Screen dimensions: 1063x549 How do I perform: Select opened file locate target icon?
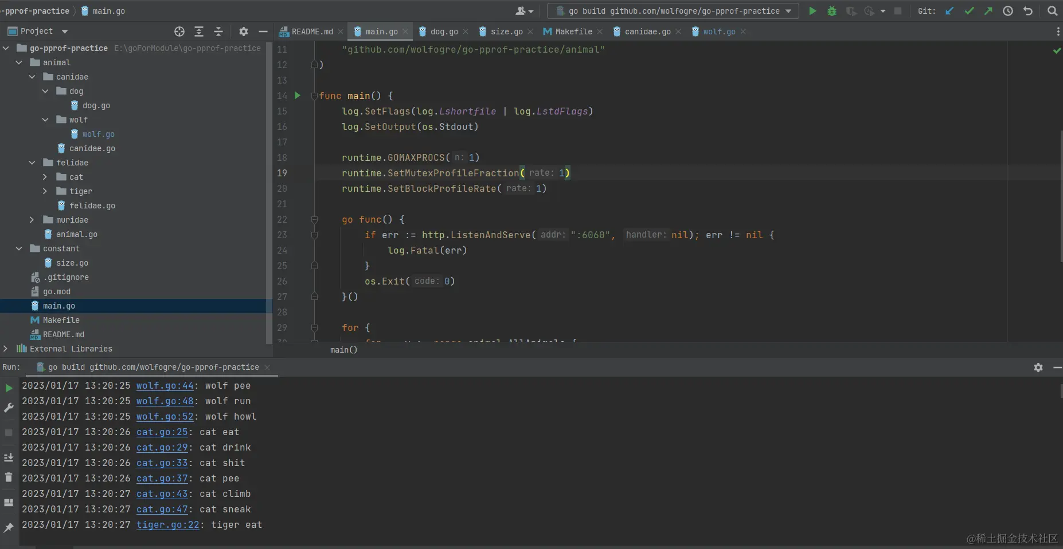tap(179, 31)
